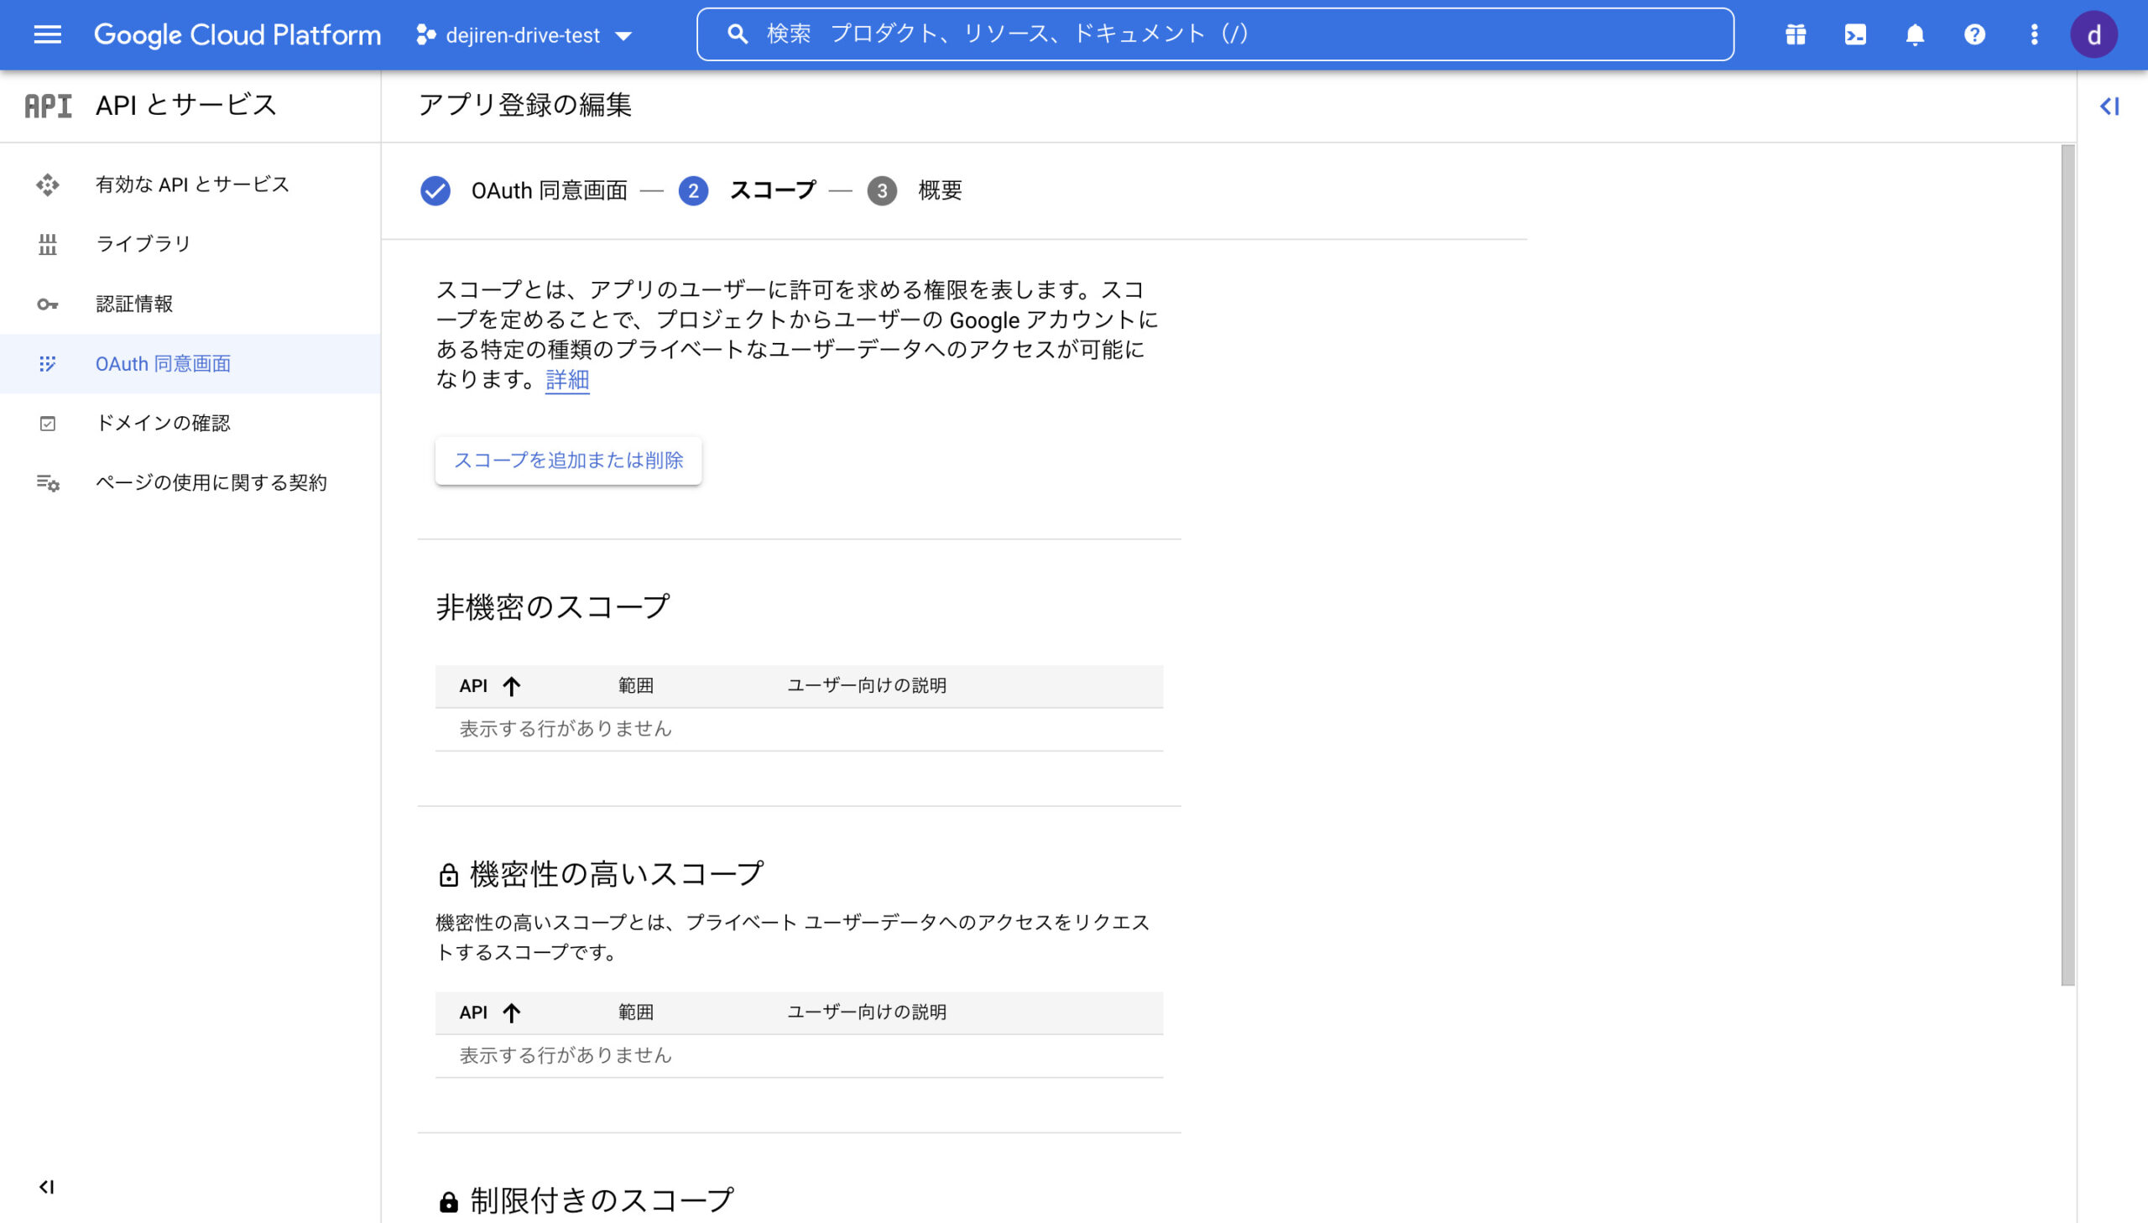Click the credentials key icon
The image size is (2148, 1223).
tap(47, 304)
